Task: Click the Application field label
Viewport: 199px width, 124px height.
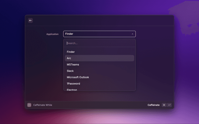Action: point(52,34)
